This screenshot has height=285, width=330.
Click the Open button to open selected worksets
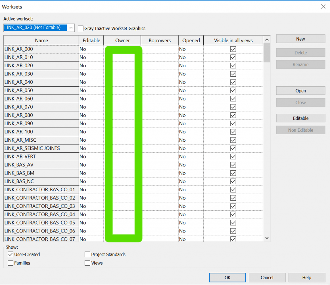[x=300, y=90]
